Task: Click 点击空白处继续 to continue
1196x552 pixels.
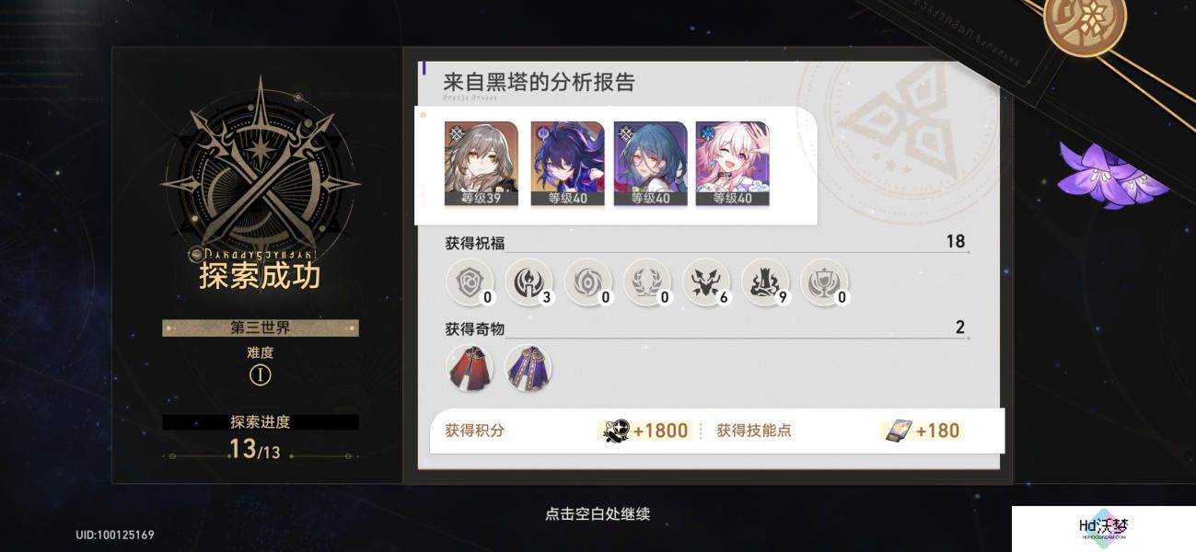Action: tap(598, 514)
